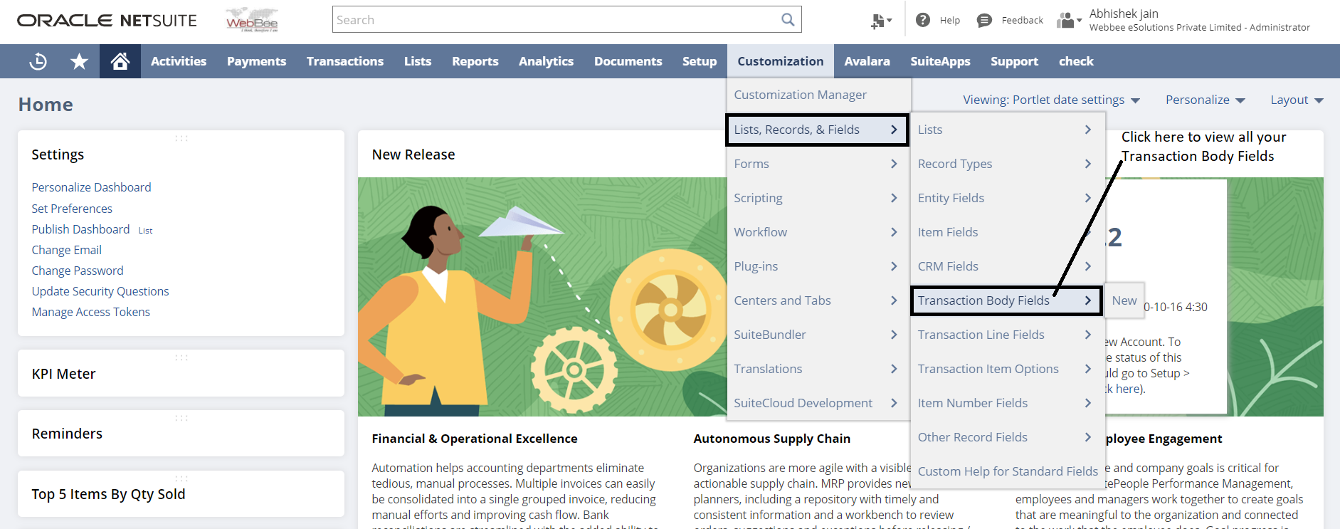Click the WebBee company logo
1340x529 pixels.
[x=252, y=20]
